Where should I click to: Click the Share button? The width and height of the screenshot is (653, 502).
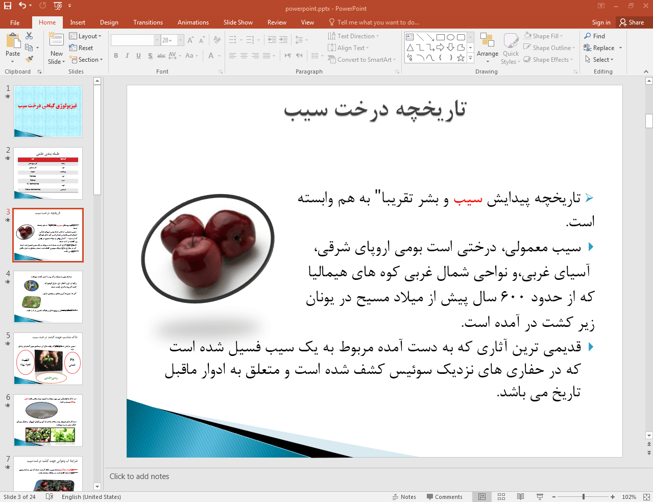[632, 22]
